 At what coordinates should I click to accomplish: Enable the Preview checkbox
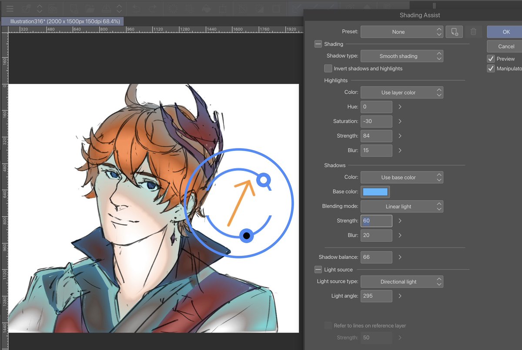[491, 58]
